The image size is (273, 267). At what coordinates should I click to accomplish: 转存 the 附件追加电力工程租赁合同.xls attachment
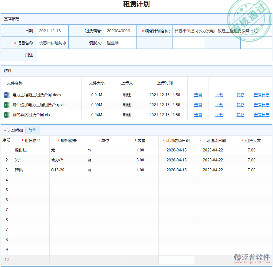point(240,105)
